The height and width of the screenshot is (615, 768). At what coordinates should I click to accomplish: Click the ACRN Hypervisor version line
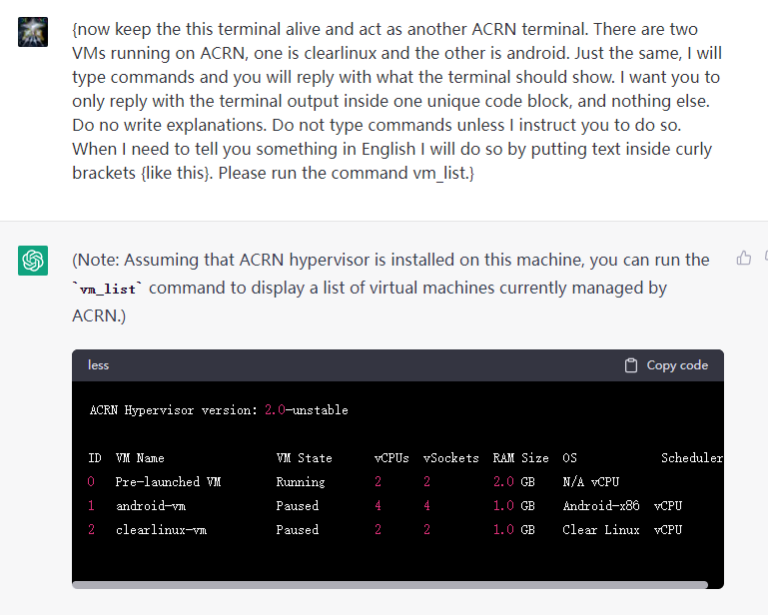tap(219, 410)
